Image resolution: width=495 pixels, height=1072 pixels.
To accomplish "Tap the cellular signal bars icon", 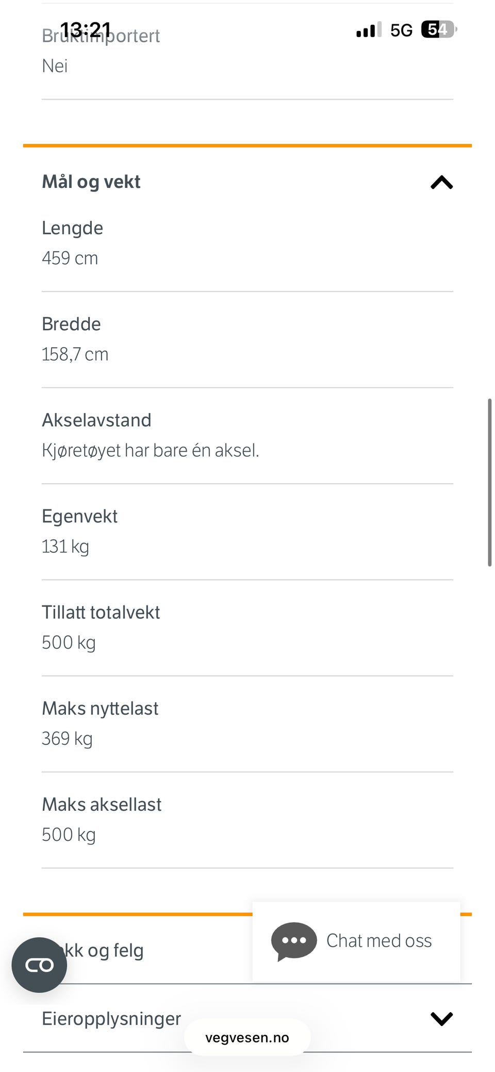I will coord(369,29).
